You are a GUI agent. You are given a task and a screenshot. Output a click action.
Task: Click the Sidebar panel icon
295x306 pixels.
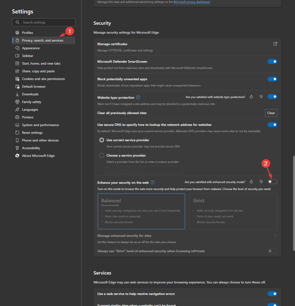pyautogui.click(x=17, y=56)
